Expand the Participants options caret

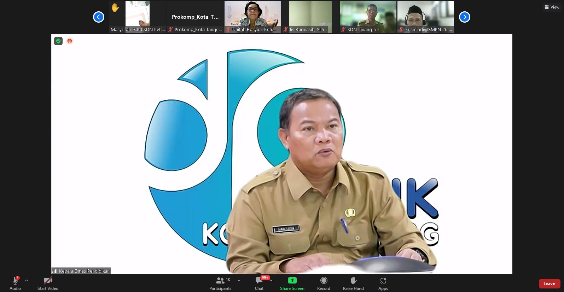pyautogui.click(x=239, y=280)
